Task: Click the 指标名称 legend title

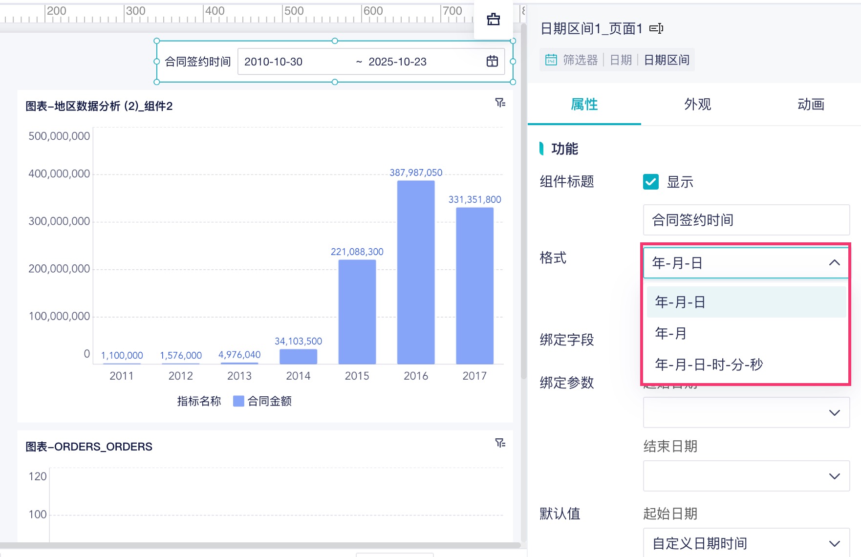Action: click(x=199, y=401)
